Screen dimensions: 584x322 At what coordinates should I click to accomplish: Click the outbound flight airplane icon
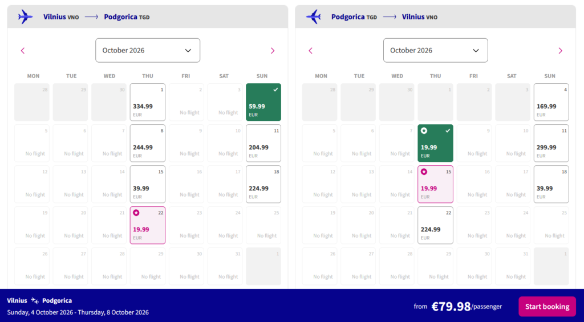26,17
